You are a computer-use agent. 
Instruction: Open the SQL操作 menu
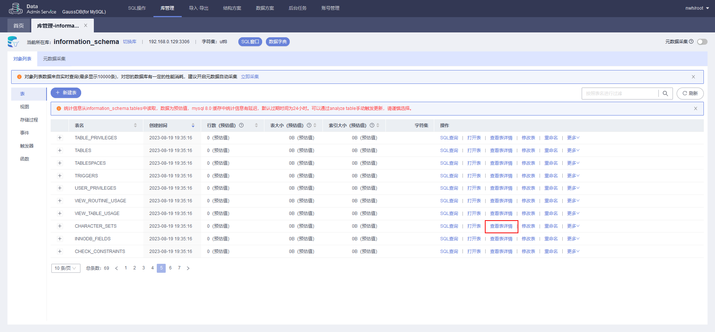tap(137, 8)
